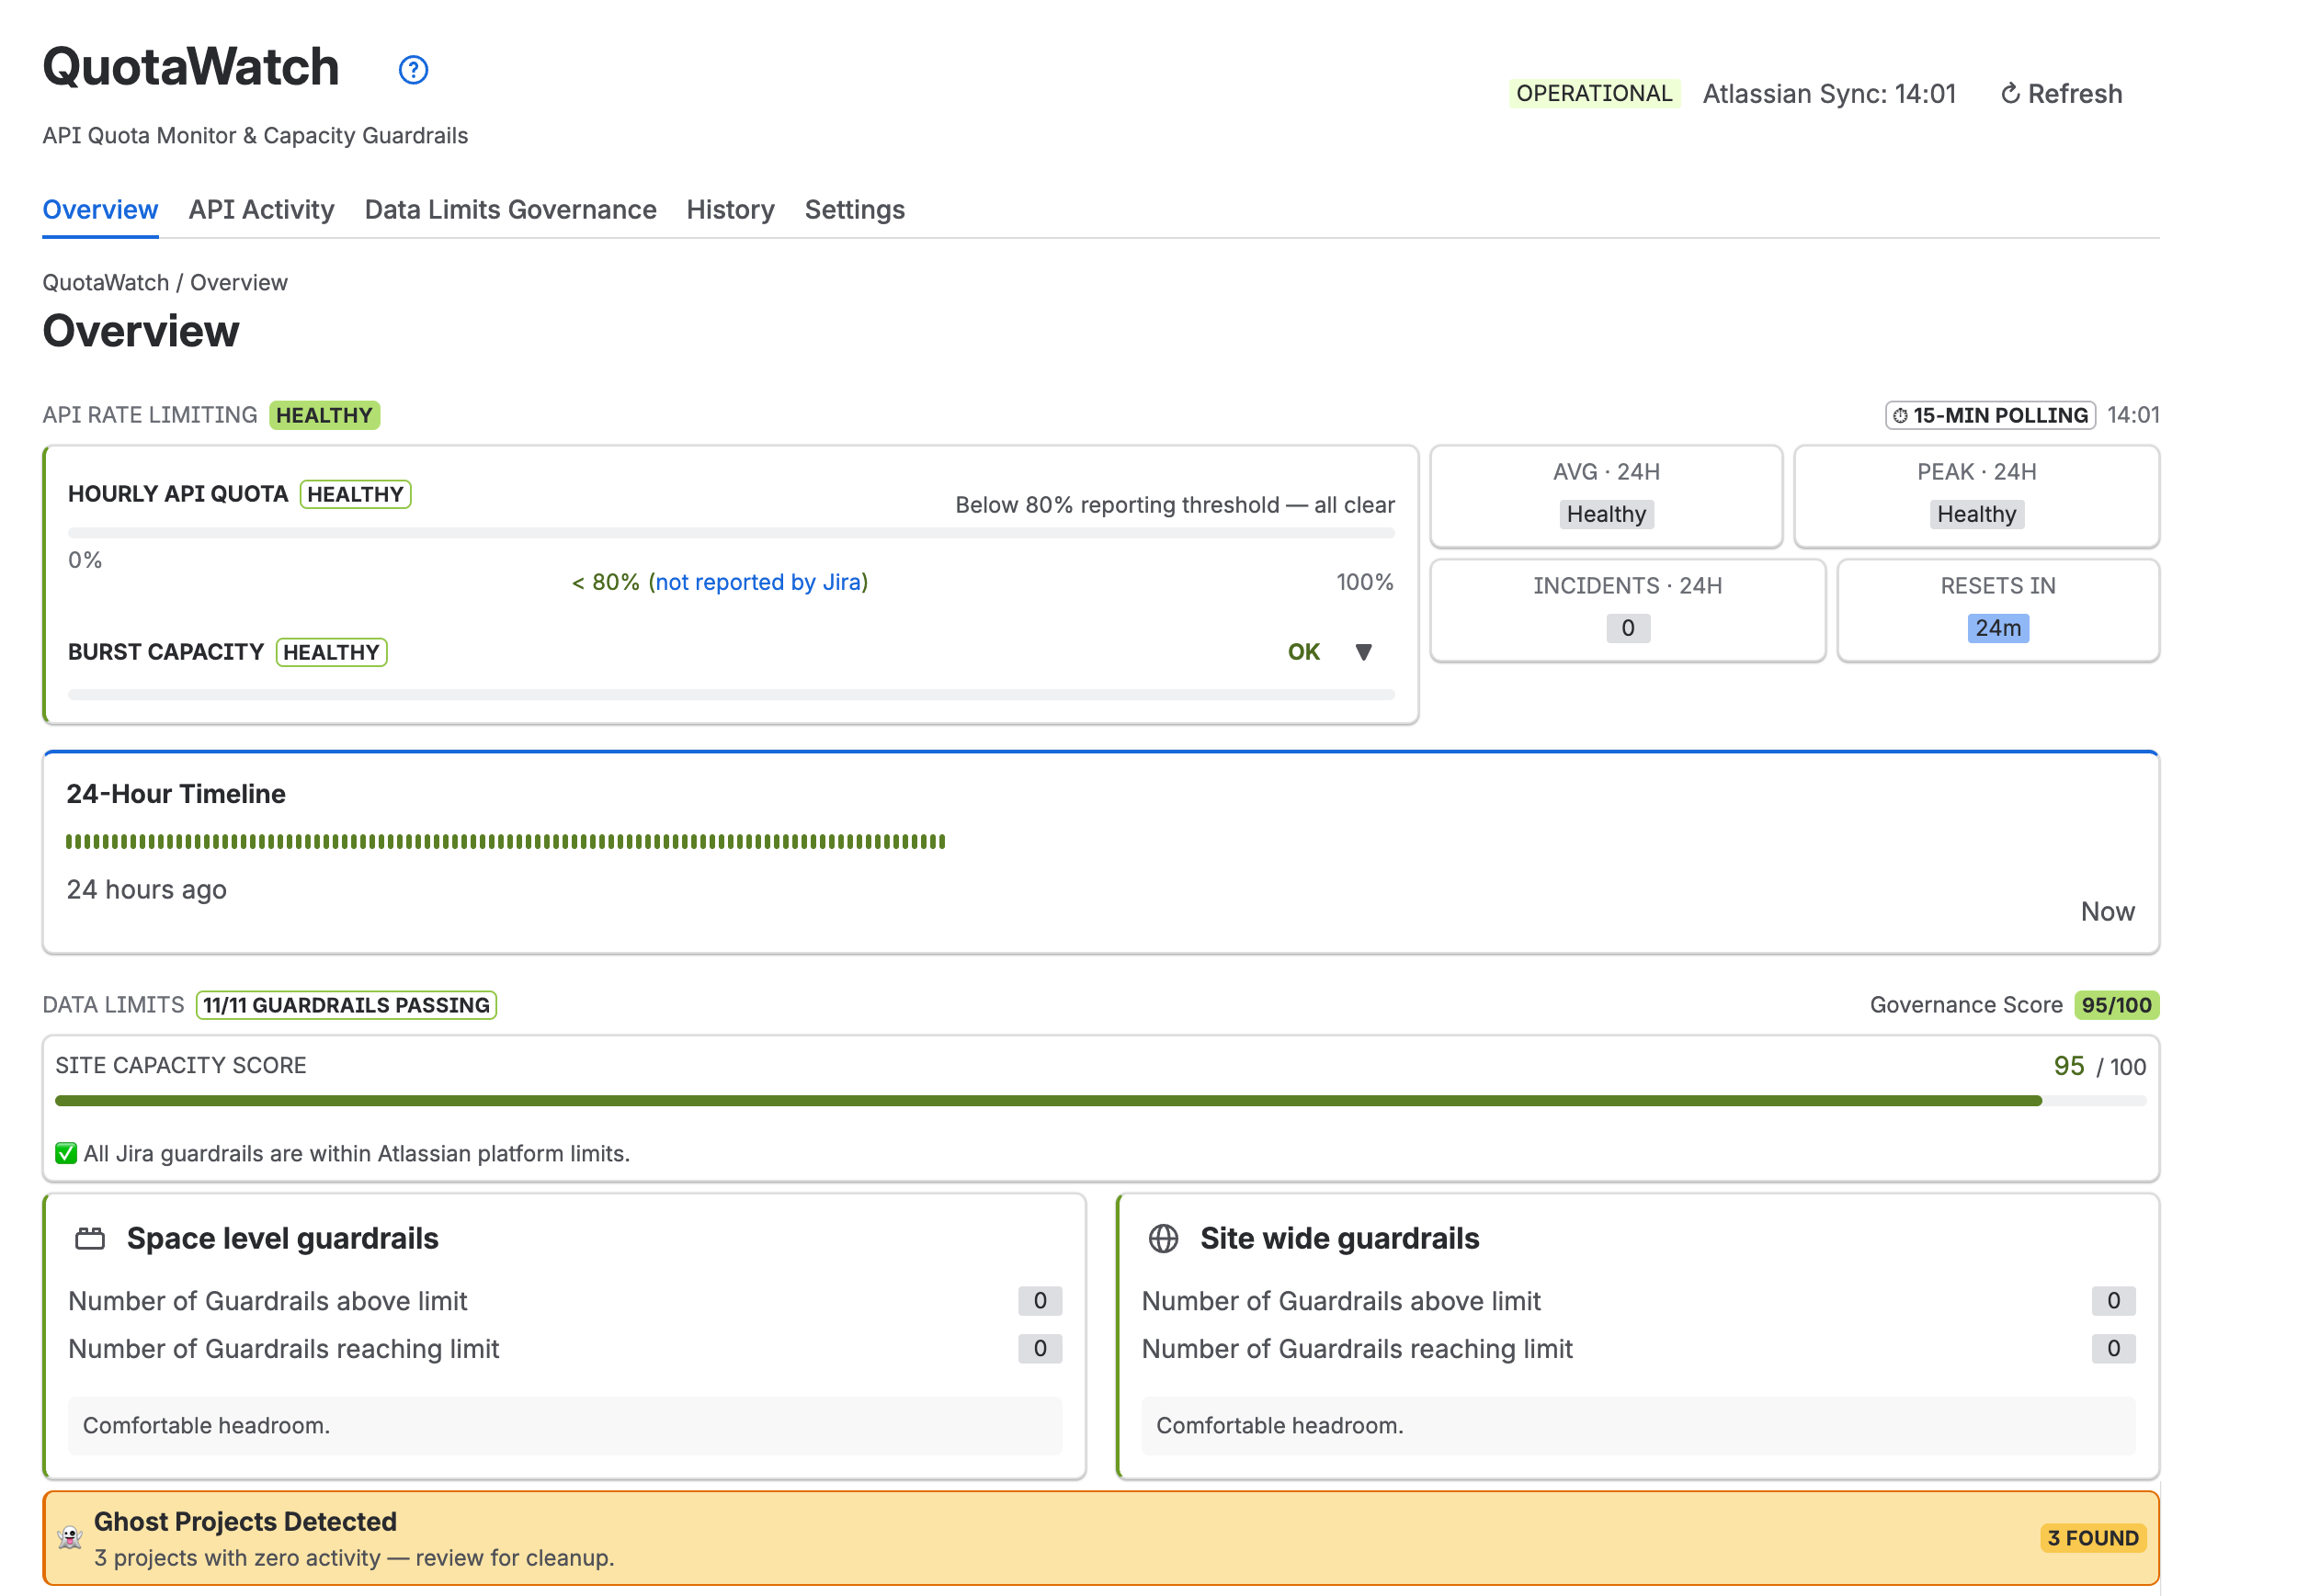Image resolution: width=2320 pixels, height=1596 pixels.
Task: Click the Burst Capacity progress bar
Action: point(732,694)
